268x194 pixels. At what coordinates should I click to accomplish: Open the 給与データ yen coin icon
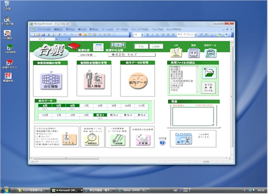click(x=138, y=81)
